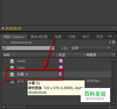
Task: Select the 字幕 01 title icon
Action: click(x=12, y=74)
